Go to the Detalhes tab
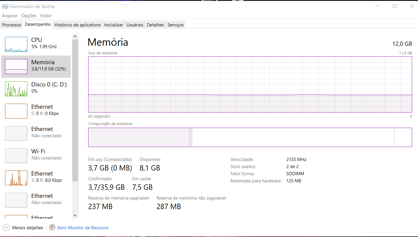 click(x=155, y=25)
